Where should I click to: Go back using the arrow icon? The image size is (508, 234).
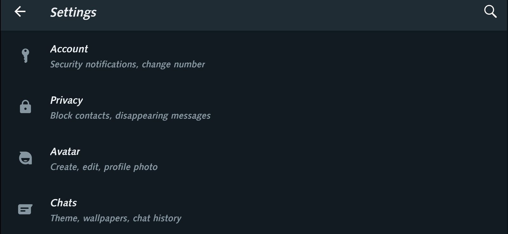20,12
